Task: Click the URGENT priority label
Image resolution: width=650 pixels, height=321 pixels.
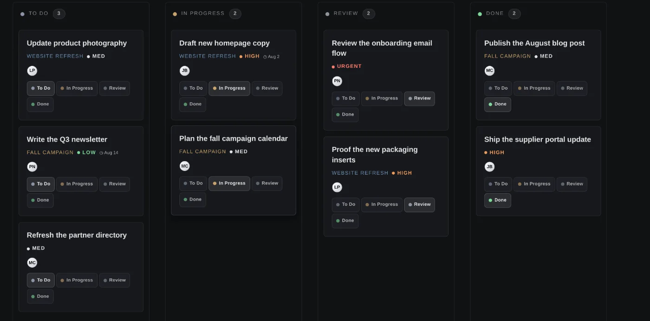Action: (347, 66)
